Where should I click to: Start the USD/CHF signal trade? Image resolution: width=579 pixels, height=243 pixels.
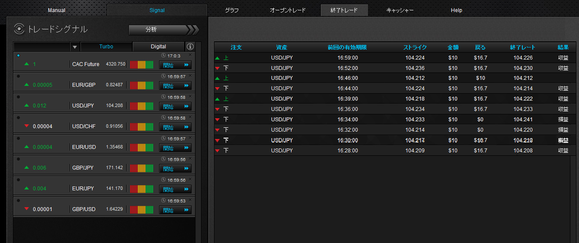(x=175, y=127)
